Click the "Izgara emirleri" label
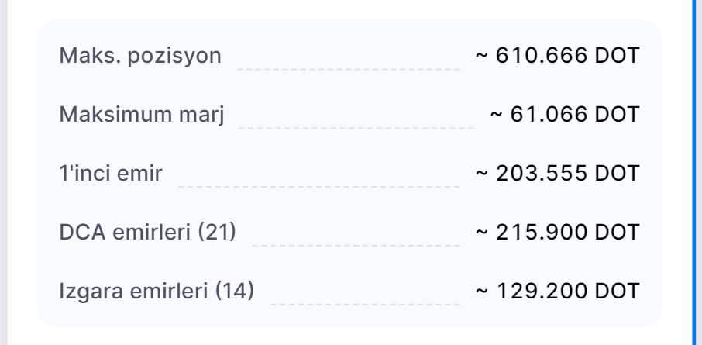This screenshot has width=702, height=345. click(136, 291)
